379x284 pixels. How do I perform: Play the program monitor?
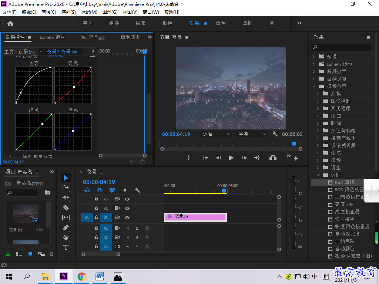pyautogui.click(x=231, y=158)
